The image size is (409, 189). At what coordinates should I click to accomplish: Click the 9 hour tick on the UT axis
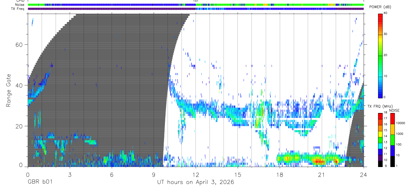pyautogui.click(x=154, y=175)
